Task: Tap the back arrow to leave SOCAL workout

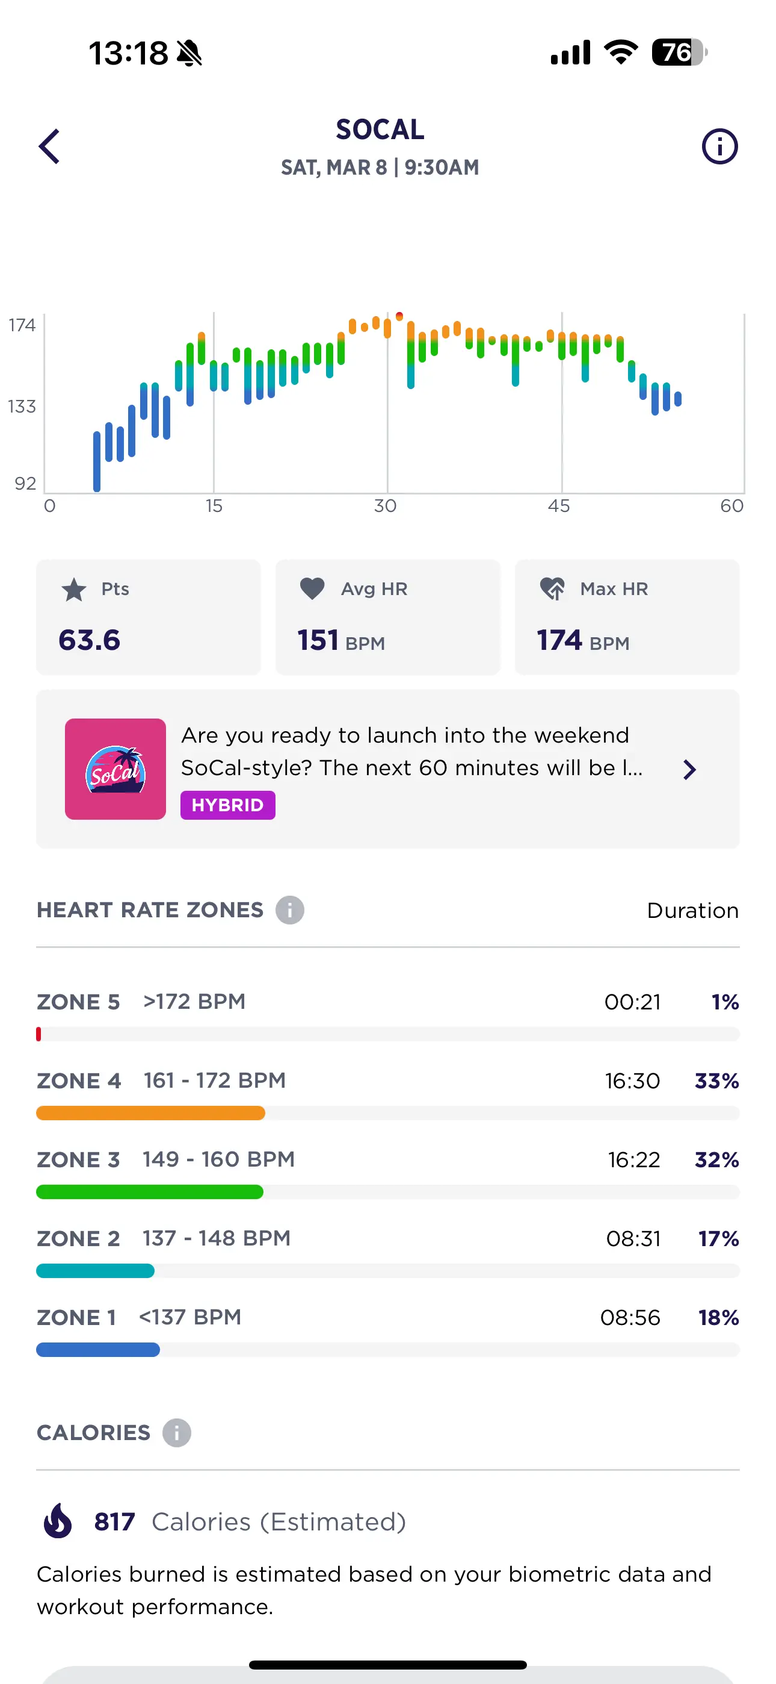Action: [x=48, y=146]
